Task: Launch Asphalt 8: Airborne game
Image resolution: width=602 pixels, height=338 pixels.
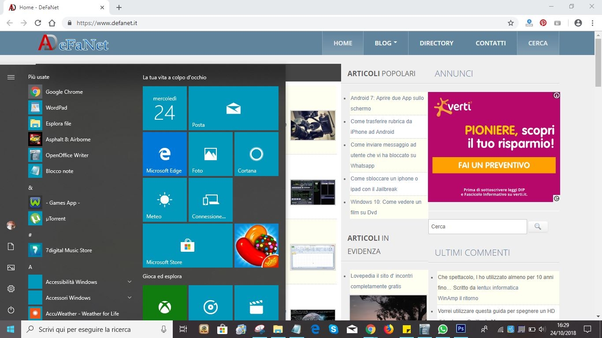Action: 79,140
